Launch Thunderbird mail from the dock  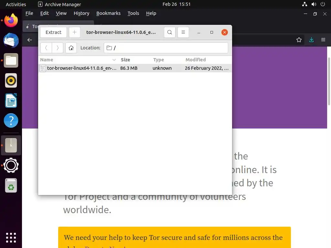pos(11,40)
